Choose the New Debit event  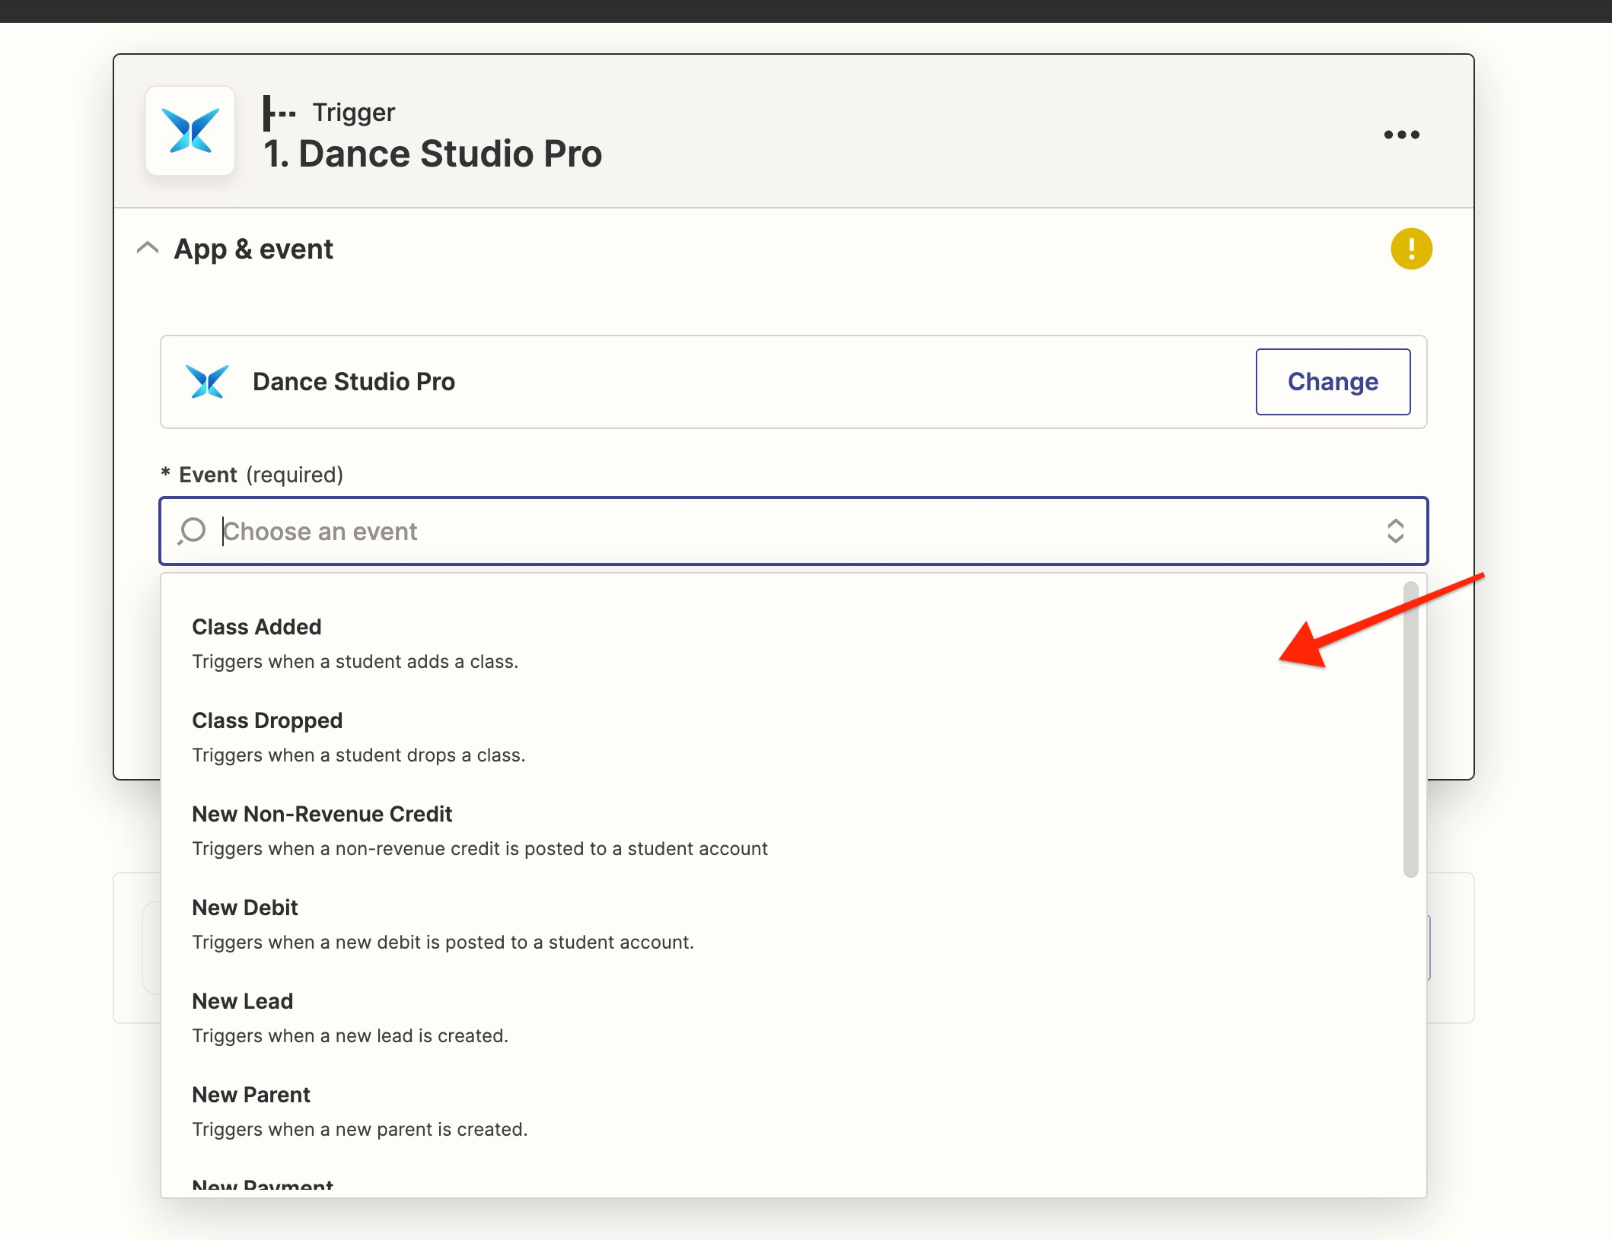(784, 924)
